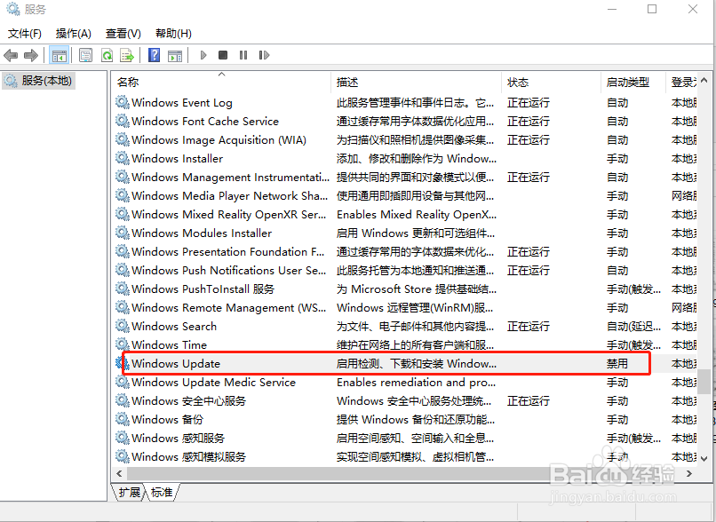Viewport: 716px width, 522px height.
Task: Select Windows Presentation Foundation Font Cache name
Action: 228,252
